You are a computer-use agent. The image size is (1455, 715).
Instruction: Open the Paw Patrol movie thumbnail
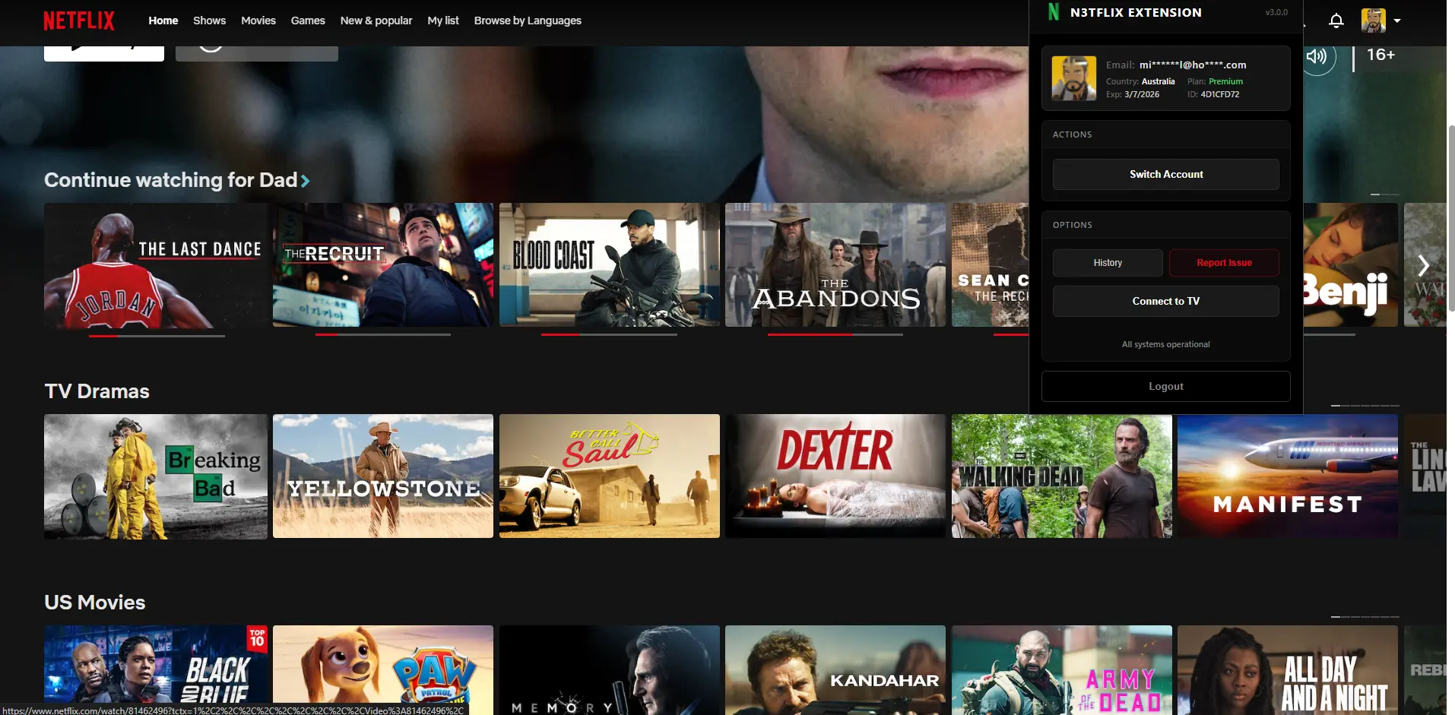[383, 670]
